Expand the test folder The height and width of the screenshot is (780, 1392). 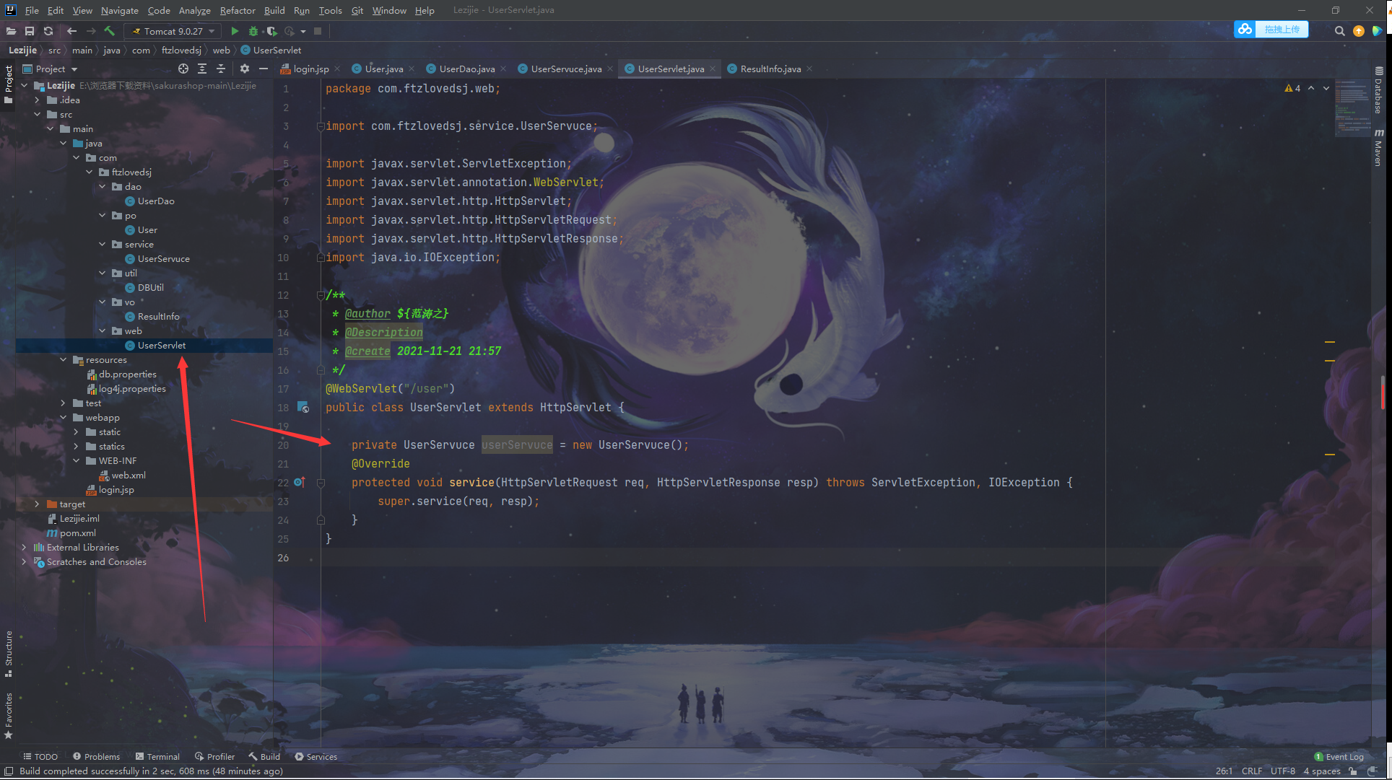click(63, 403)
